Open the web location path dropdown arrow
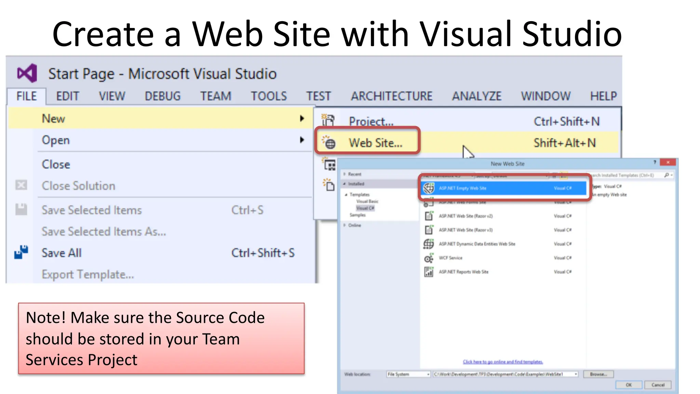This screenshot has width=700, height=394. coord(576,374)
